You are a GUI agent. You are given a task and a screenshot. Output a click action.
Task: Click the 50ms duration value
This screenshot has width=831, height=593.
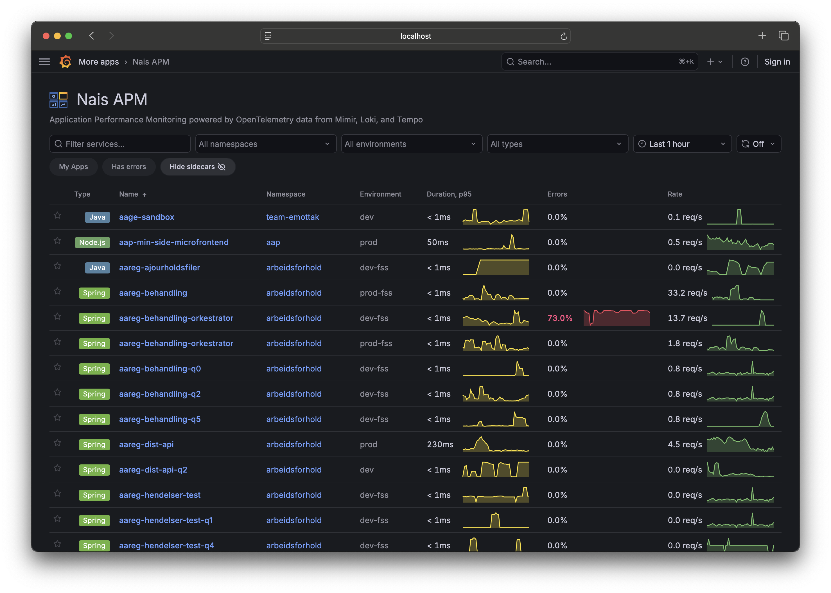(437, 242)
